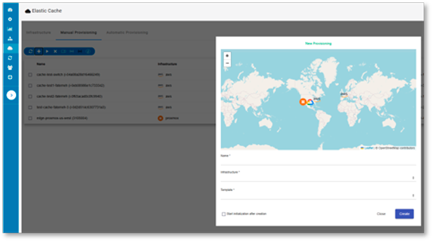Click the plus add-provisioning toolbar icon
432x241 pixels.
click(39, 52)
